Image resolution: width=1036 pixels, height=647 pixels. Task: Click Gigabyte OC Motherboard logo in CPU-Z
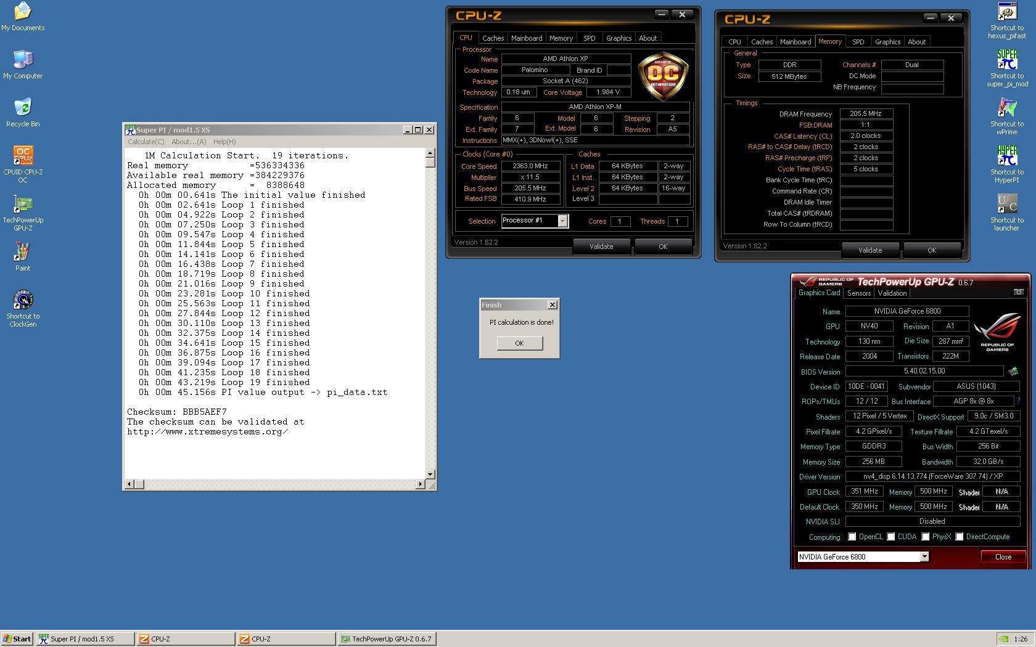[663, 76]
